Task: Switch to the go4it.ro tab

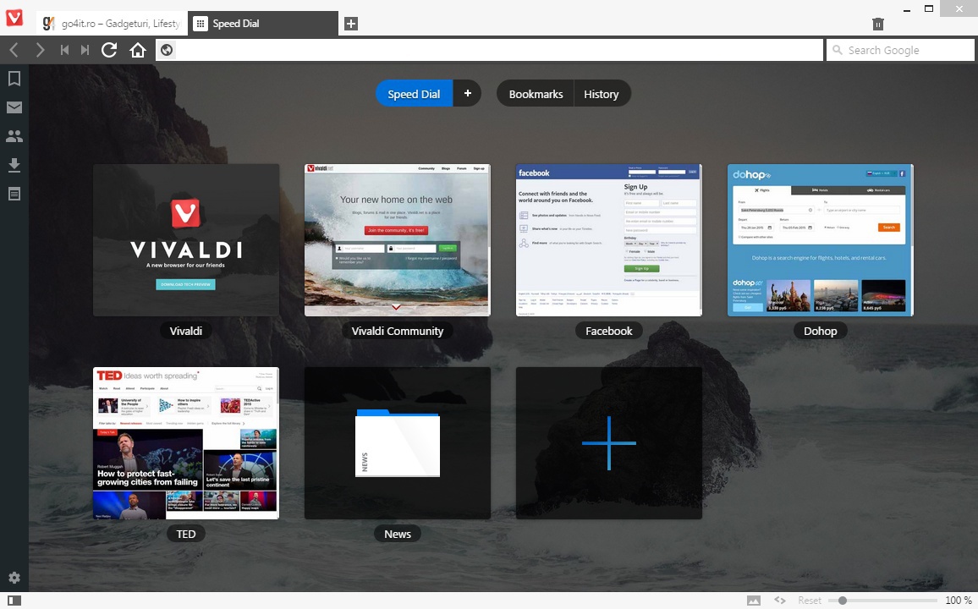Action: point(112,24)
